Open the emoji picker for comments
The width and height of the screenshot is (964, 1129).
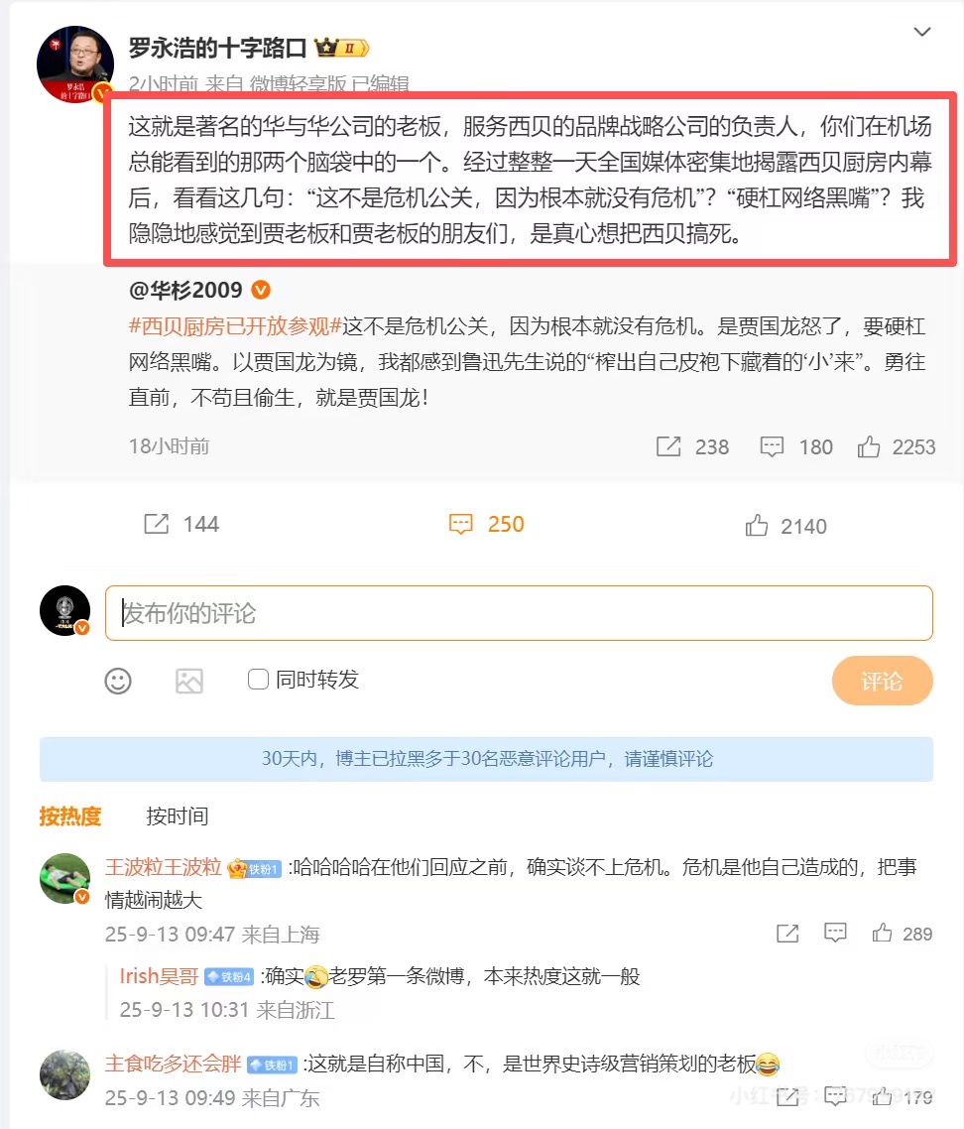(118, 681)
